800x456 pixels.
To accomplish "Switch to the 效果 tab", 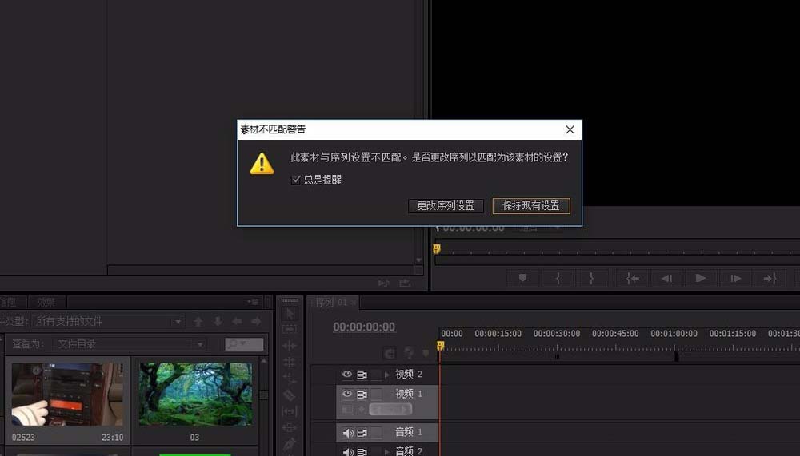I will point(46,302).
